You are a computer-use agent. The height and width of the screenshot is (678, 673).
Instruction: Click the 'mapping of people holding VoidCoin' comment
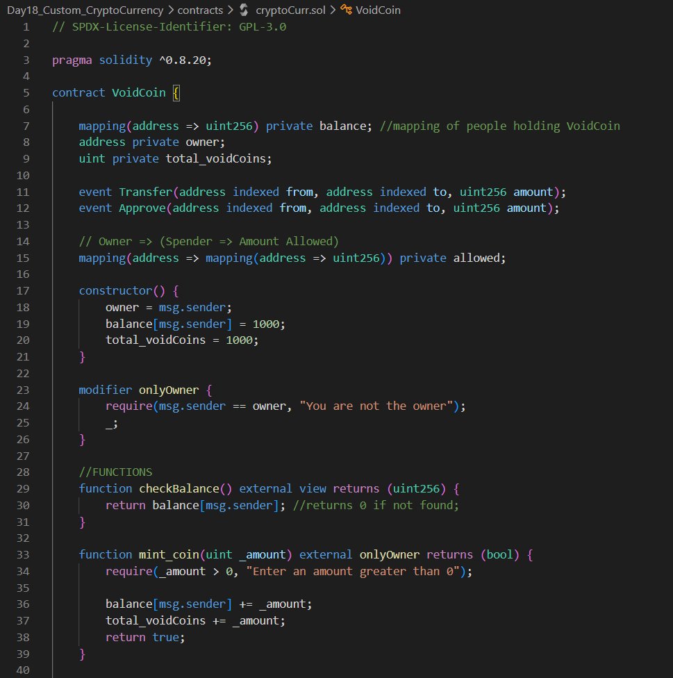tap(499, 126)
